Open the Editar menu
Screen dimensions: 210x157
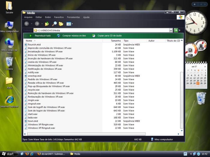coord(39,17)
